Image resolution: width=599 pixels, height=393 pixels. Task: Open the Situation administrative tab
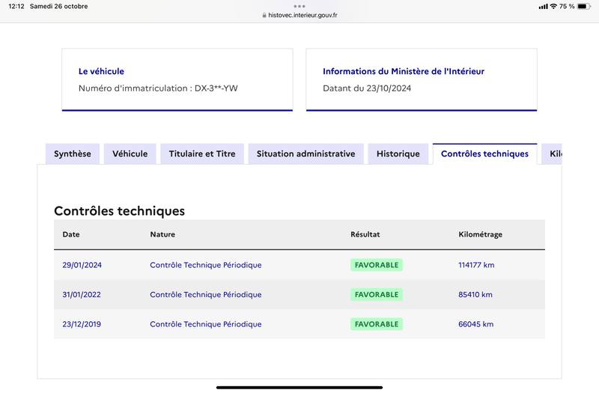coord(305,154)
